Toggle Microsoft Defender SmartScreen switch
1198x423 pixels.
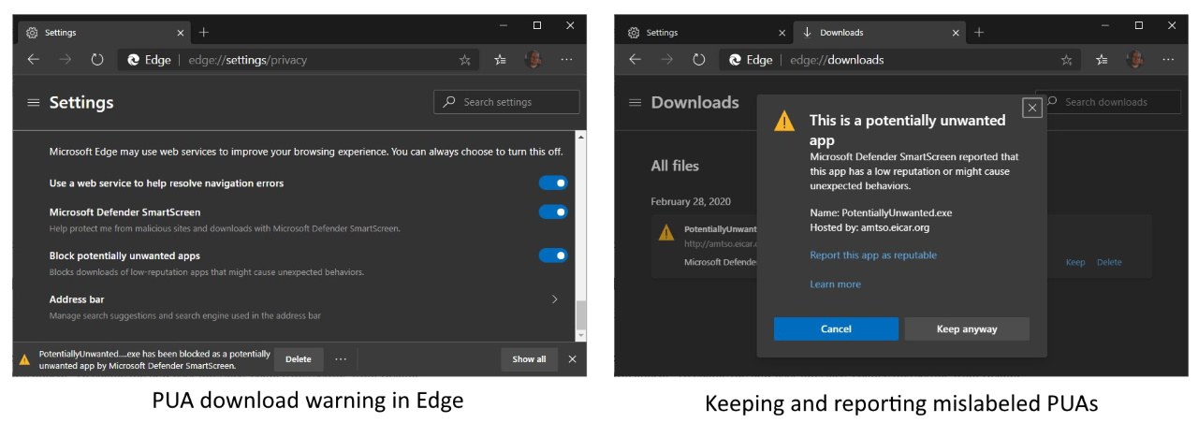click(553, 212)
